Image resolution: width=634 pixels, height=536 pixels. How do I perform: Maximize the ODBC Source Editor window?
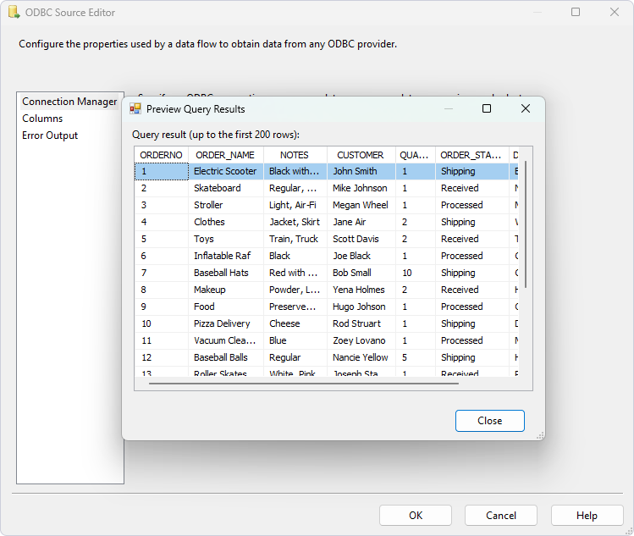(x=576, y=13)
